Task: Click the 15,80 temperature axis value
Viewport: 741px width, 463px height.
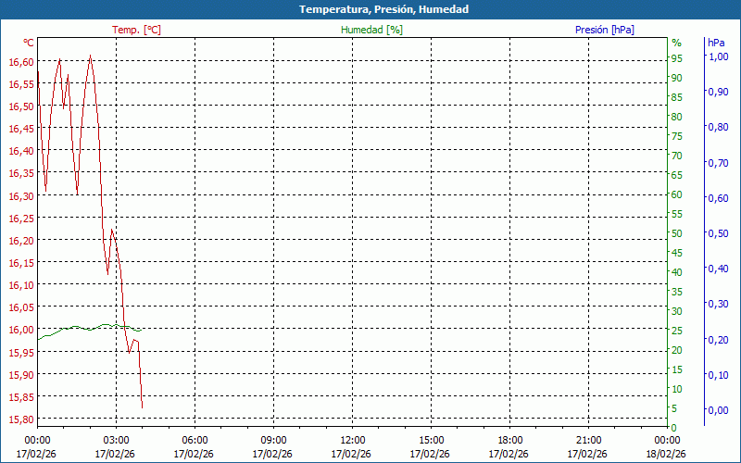Action: pyautogui.click(x=21, y=419)
